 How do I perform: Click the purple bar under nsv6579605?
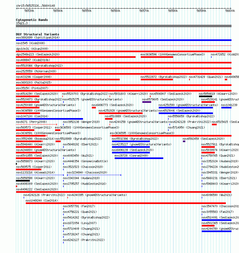pyautogui.click(x=147, y=102)
